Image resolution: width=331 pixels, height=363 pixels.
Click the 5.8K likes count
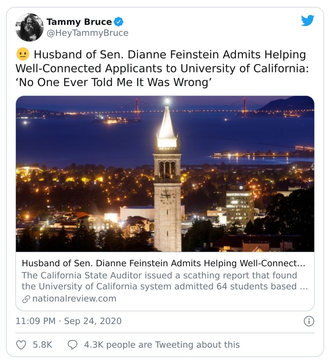coord(42,344)
